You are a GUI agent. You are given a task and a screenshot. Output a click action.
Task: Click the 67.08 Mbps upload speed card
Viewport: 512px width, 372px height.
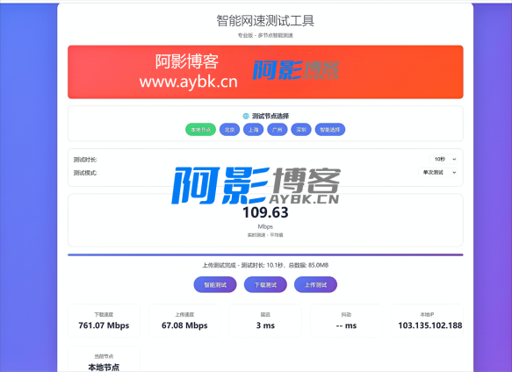(184, 320)
